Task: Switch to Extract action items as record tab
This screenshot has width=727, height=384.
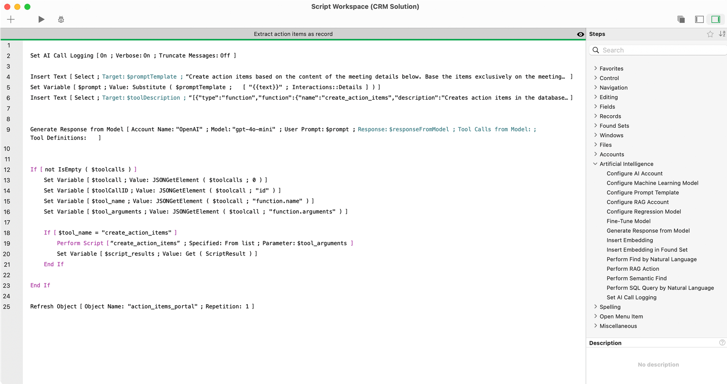Action: (x=293, y=34)
